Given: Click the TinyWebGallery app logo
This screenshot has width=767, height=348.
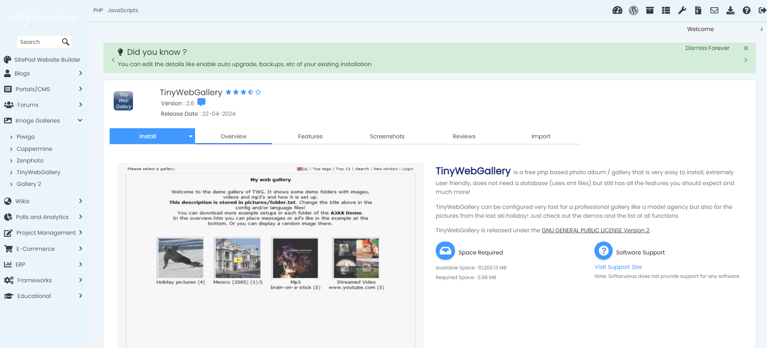Looking at the screenshot, I should (x=123, y=101).
